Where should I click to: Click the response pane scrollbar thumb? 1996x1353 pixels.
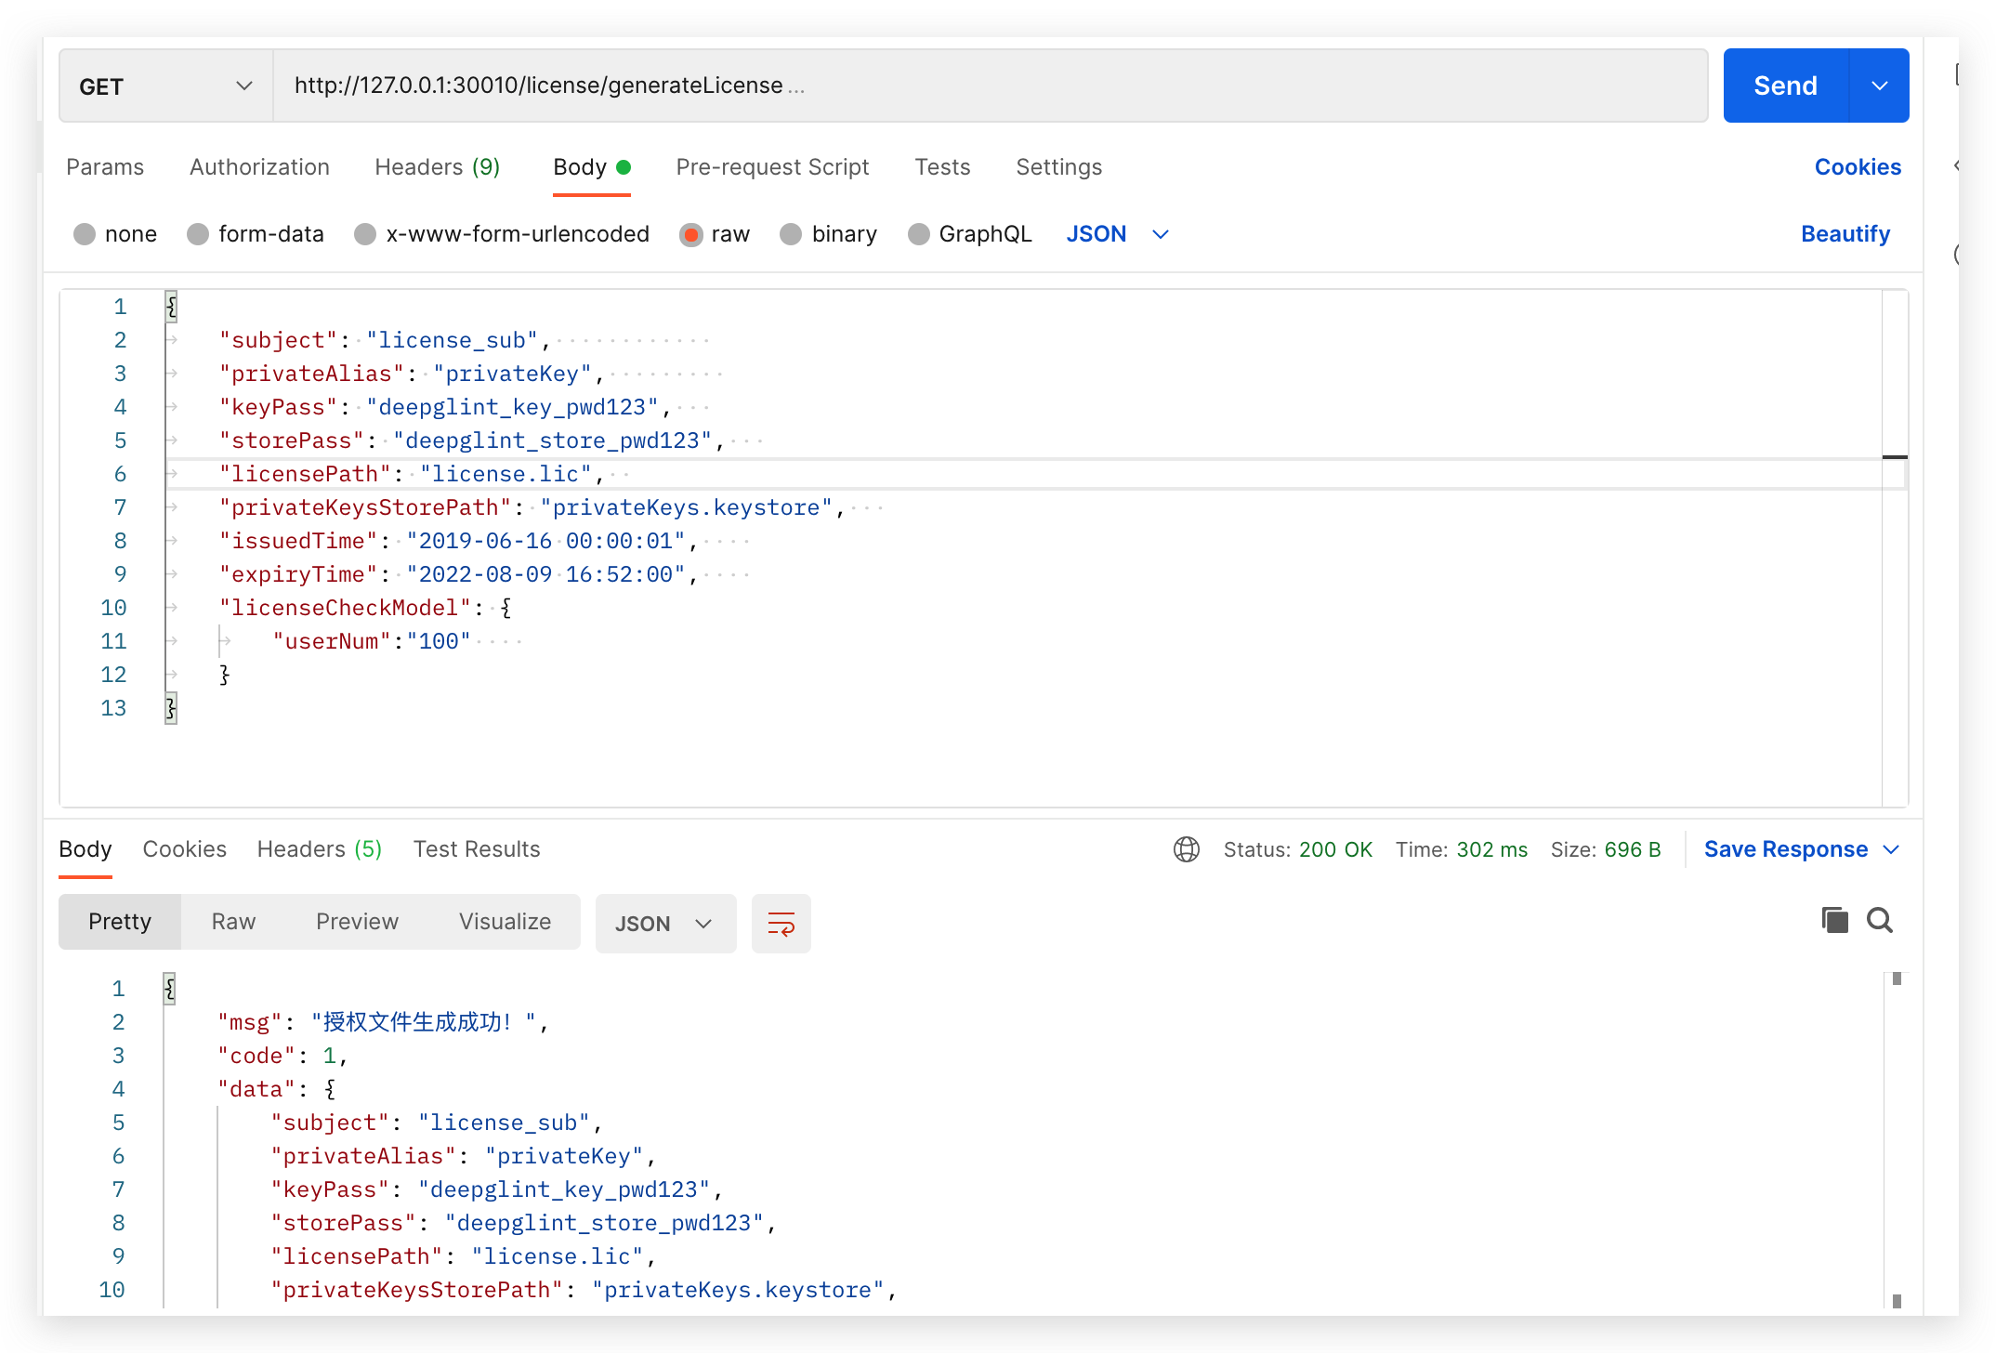point(1897,979)
